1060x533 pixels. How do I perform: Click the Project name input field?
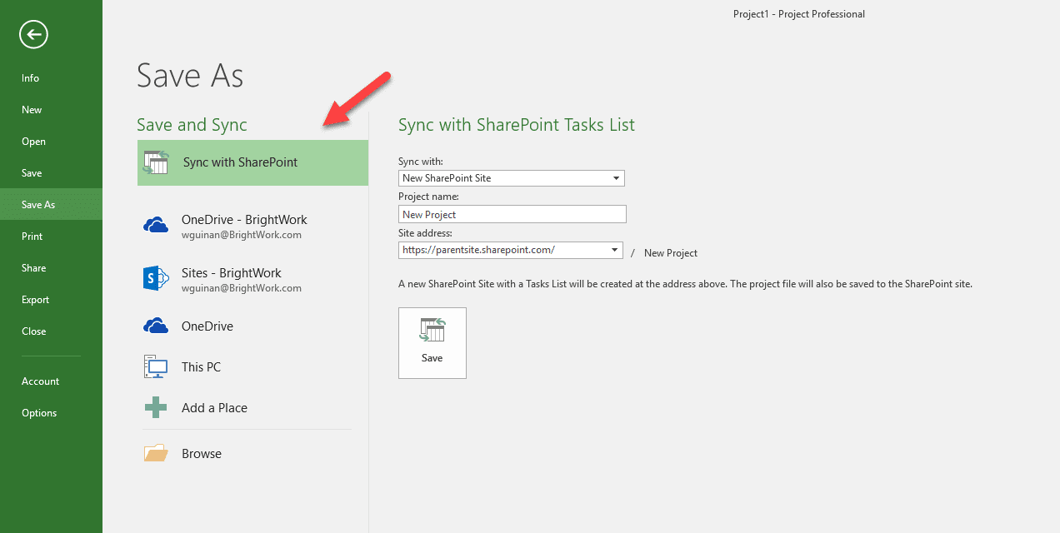click(x=512, y=214)
